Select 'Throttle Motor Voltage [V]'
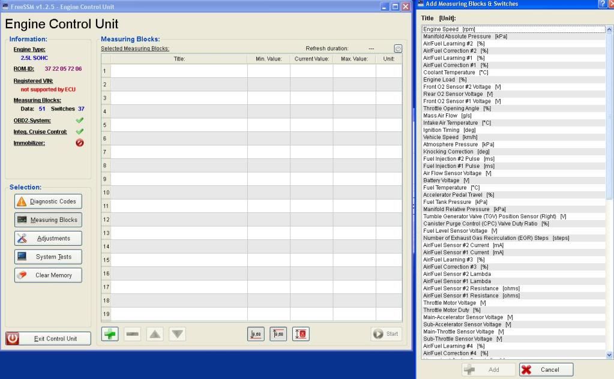The width and height of the screenshot is (614, 379). [x=513, y=303]
